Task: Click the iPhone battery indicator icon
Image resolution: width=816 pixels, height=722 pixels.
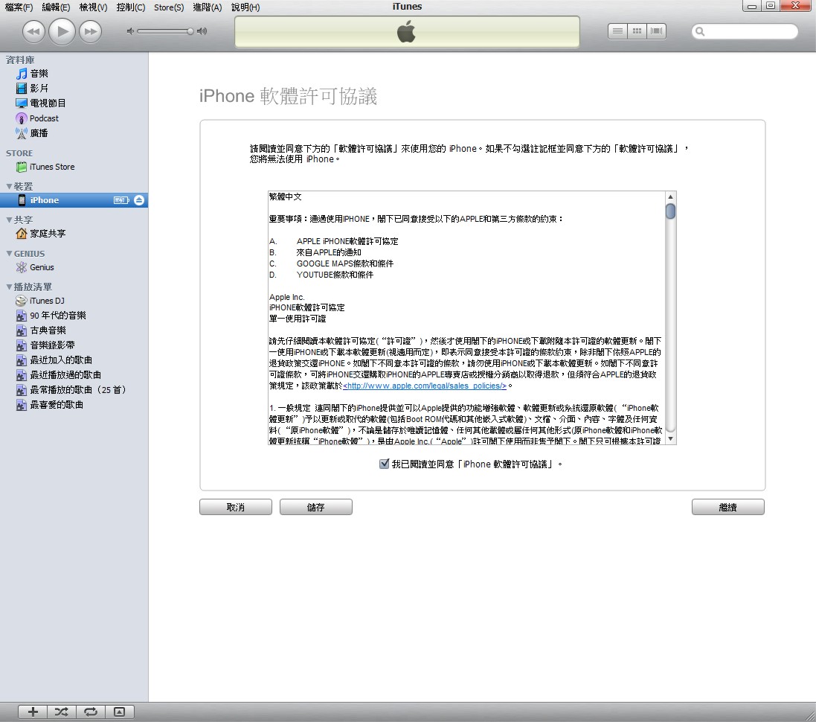Action: point(121,200)
